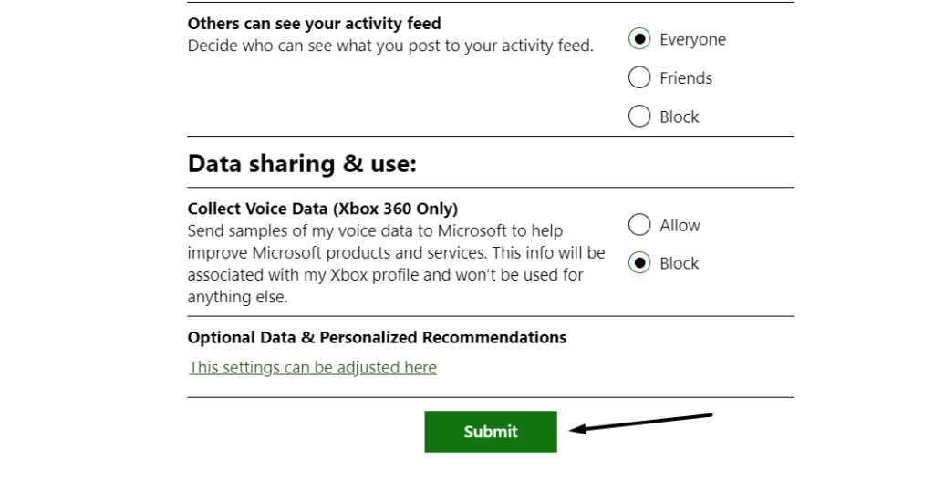Click 'Block' label text beside voice data setting
Screen dimensions: 934x500
pos(680,264)
